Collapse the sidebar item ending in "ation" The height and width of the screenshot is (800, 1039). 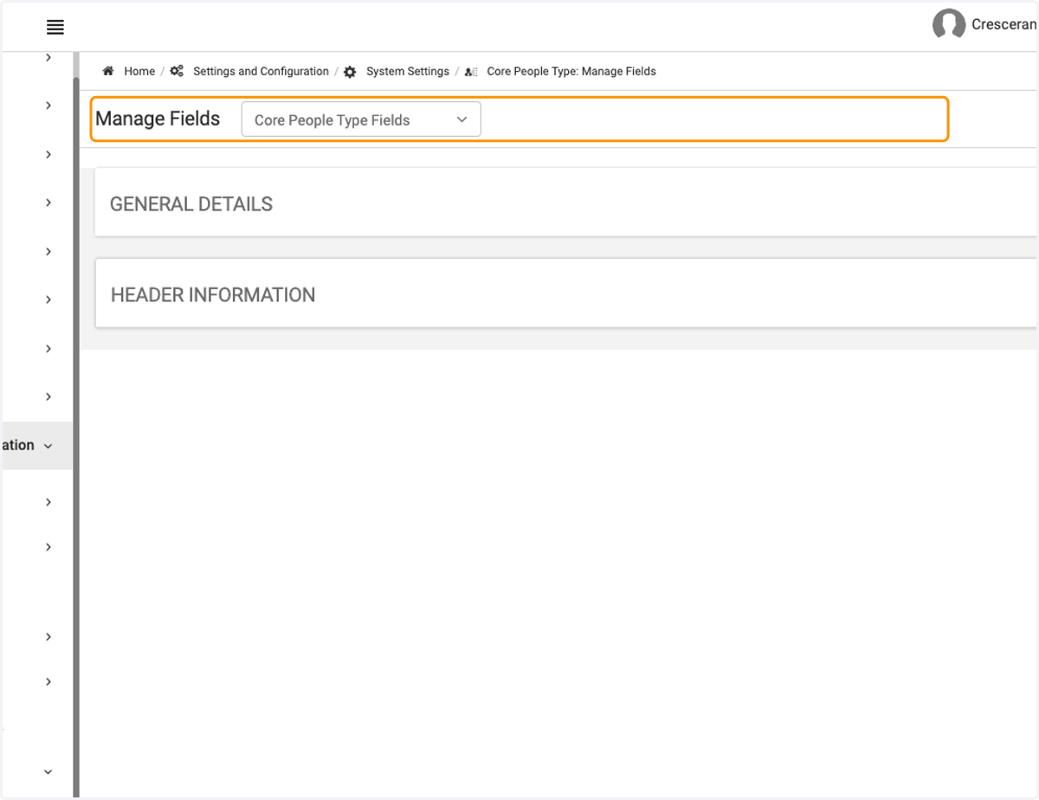tap(36, 445)
